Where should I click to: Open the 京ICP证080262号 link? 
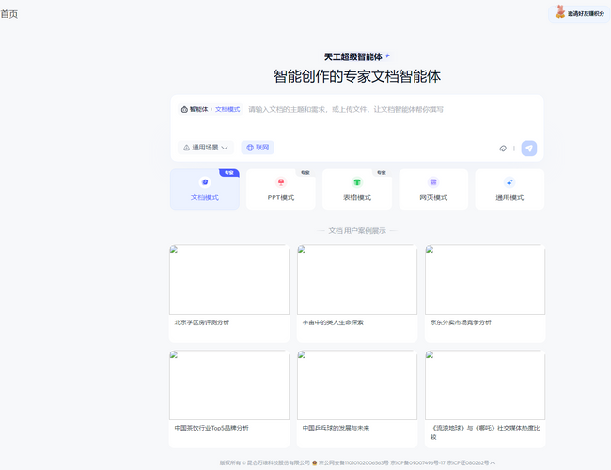coord(467,463)
